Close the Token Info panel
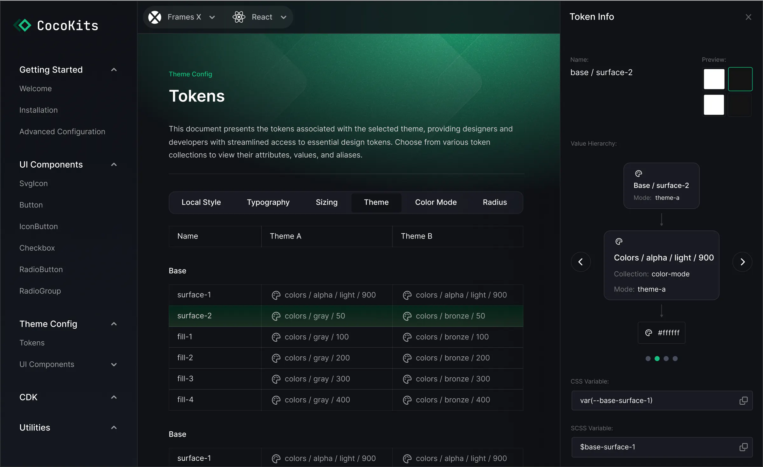The width and height of the screenshot is (763, 467). (x=748, y=17)
